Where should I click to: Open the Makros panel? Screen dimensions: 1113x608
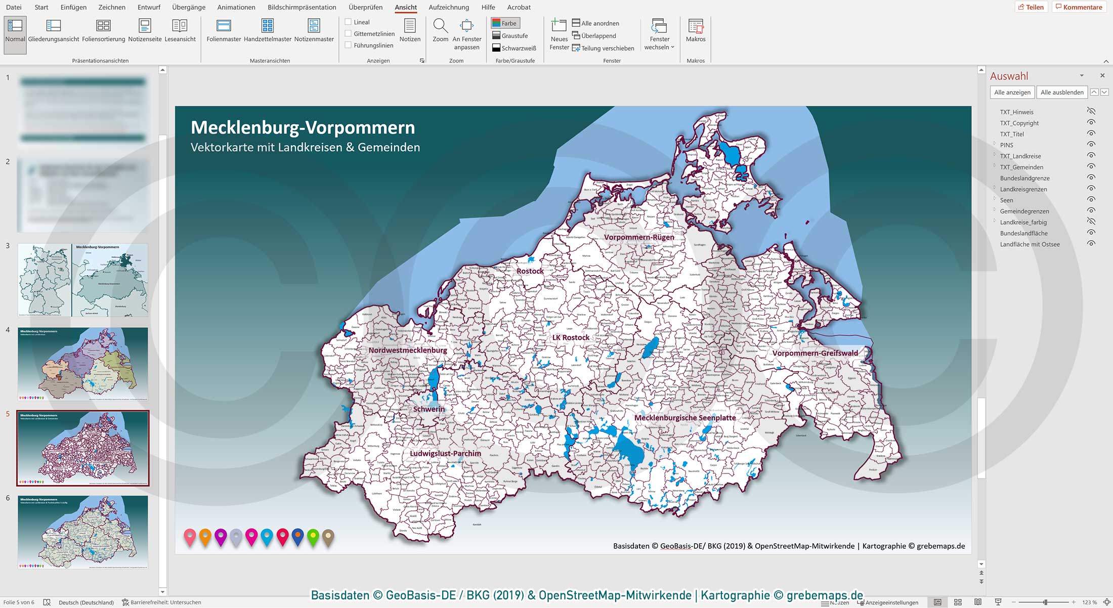(x=696, y=30)
